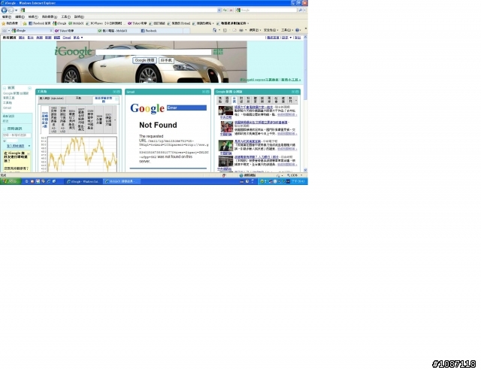The height and width of the screenshot is (370, 481).
Task: Open the 安全性(S) Safety dropdown menu
Action: [x=270, y=30]
